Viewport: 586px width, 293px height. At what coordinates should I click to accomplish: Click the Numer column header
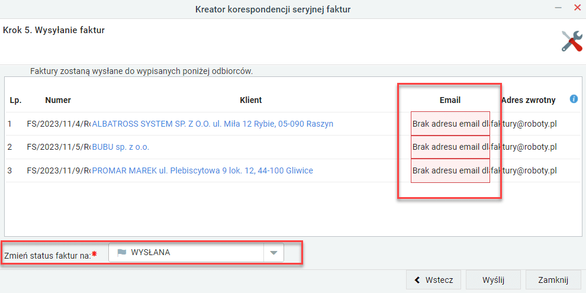pyautogui.click(x=58, y=100)
